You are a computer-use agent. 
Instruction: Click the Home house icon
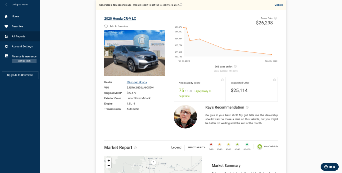pos(6,16)
